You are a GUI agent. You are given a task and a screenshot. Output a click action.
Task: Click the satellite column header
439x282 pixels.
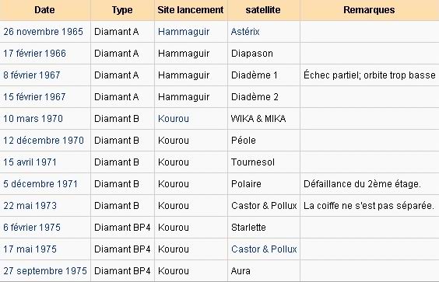pyautogui.click(x=263, y=10)
